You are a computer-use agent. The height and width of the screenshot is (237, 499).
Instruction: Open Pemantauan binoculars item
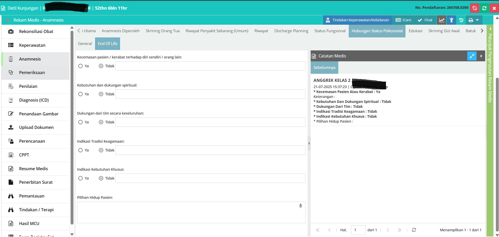pyautogui.click(x=36, y=196)
